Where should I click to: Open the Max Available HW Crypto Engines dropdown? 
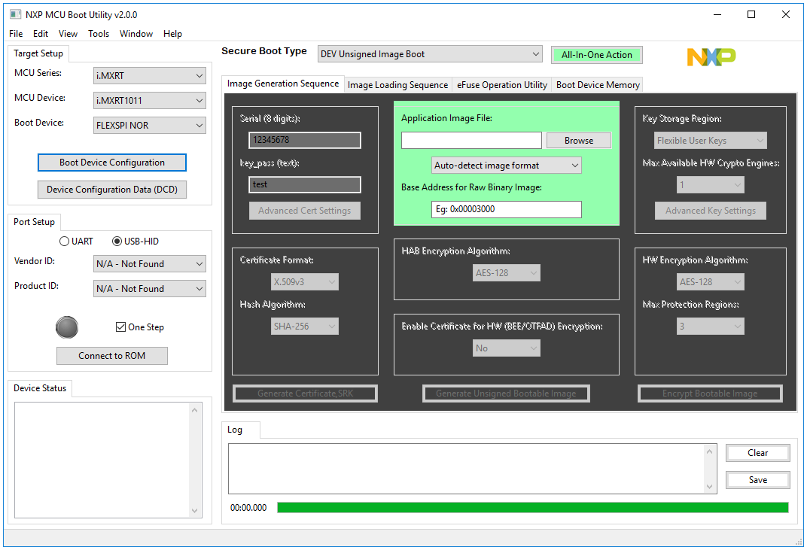coord(710,184)
